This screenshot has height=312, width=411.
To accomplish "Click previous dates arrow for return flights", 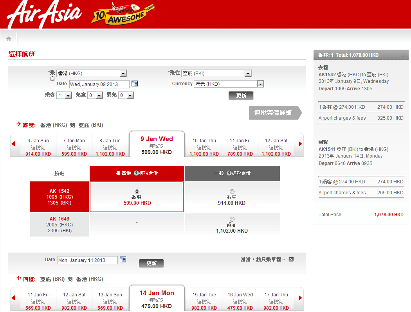I will pos(13,298).
